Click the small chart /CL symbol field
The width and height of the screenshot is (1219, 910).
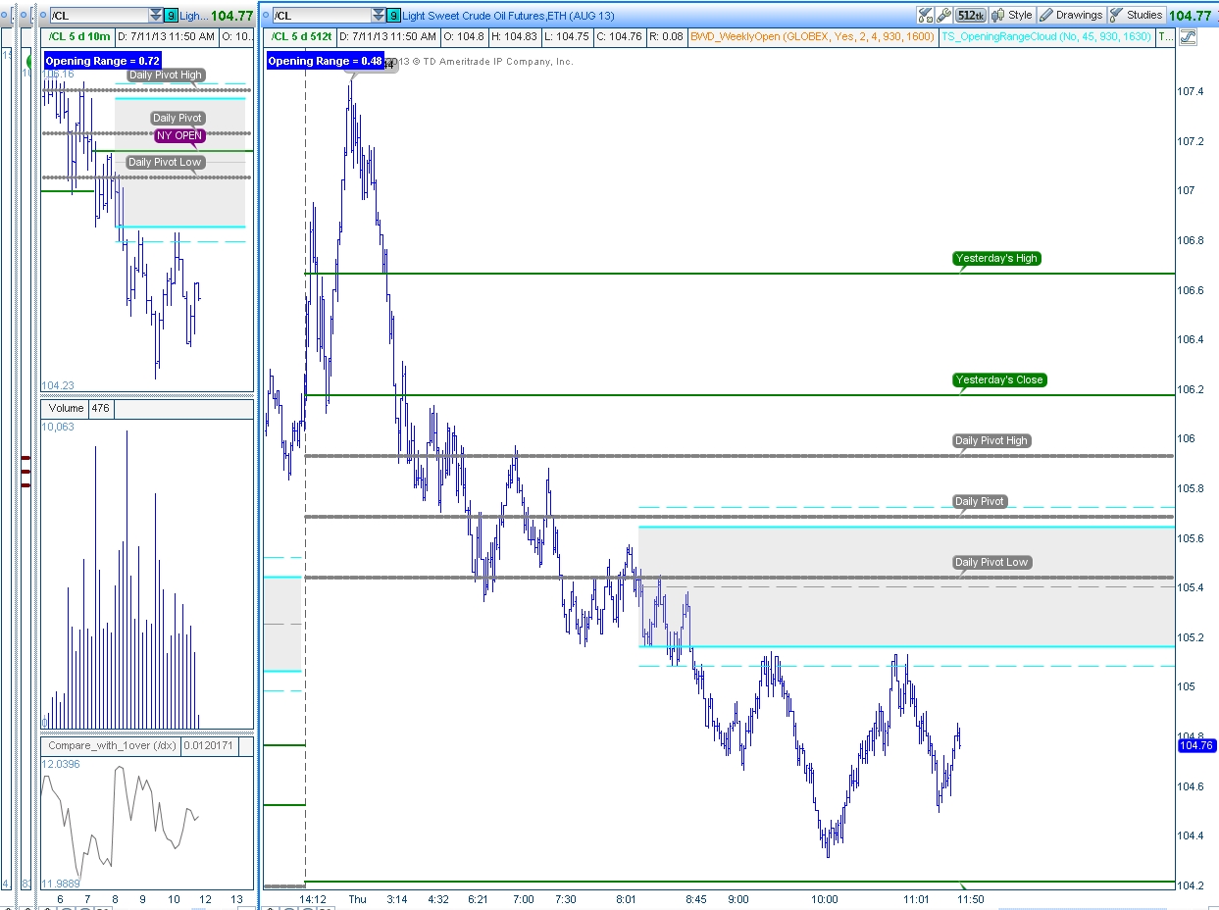[99, 15]
